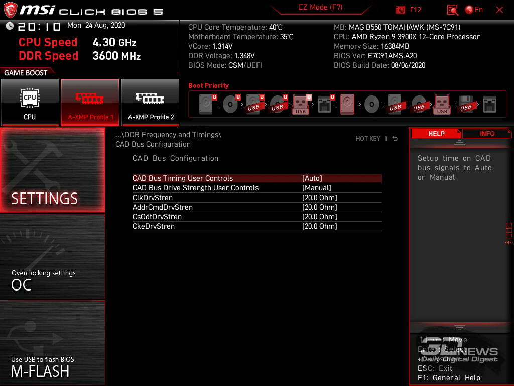Select the first UEFI hard disk boot device
The height and width of the screenshot is (386, 514).
(x=206, y=104)
